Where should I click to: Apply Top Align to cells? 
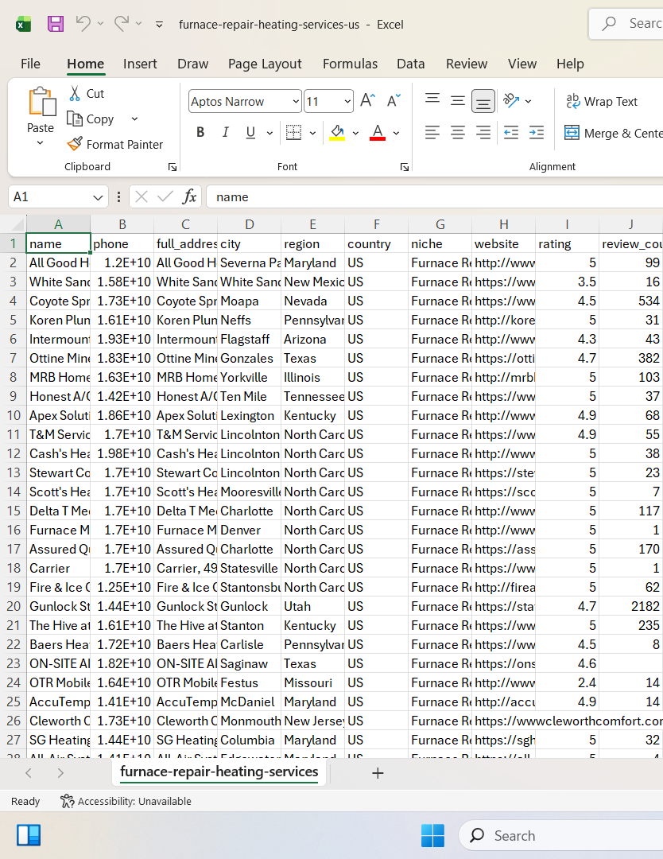[x=432, y=100]
